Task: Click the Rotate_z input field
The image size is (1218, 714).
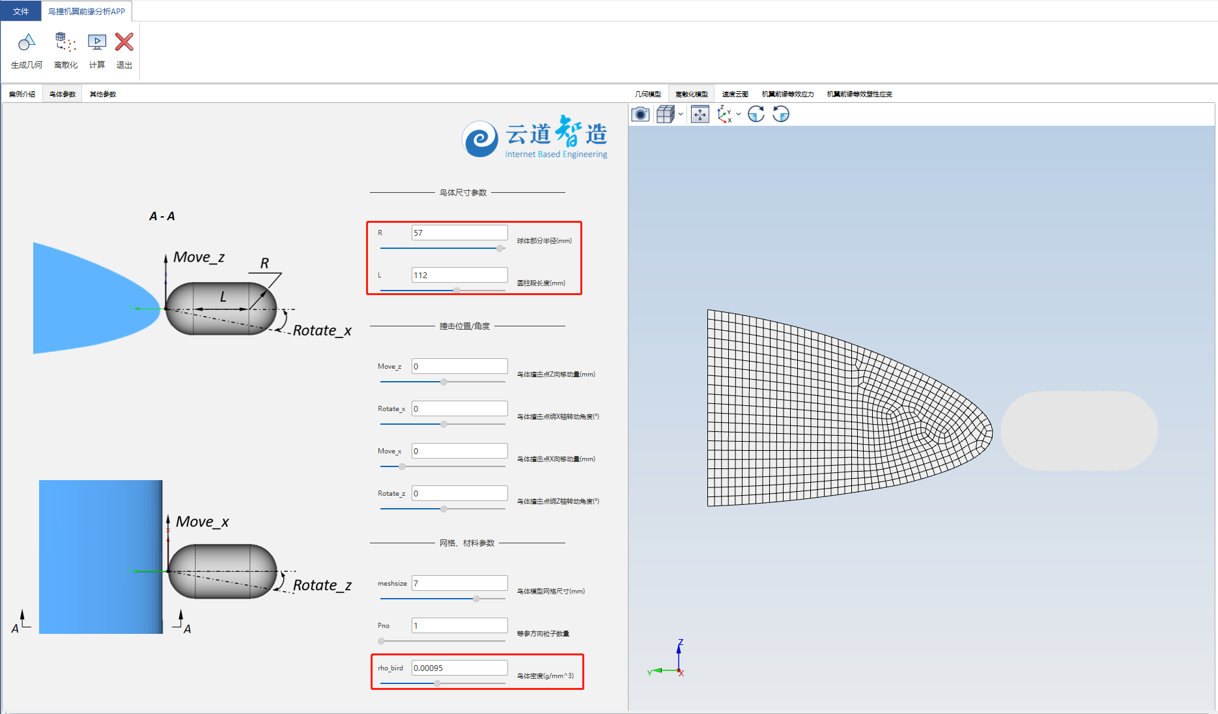Action: [x=459, y=493]
